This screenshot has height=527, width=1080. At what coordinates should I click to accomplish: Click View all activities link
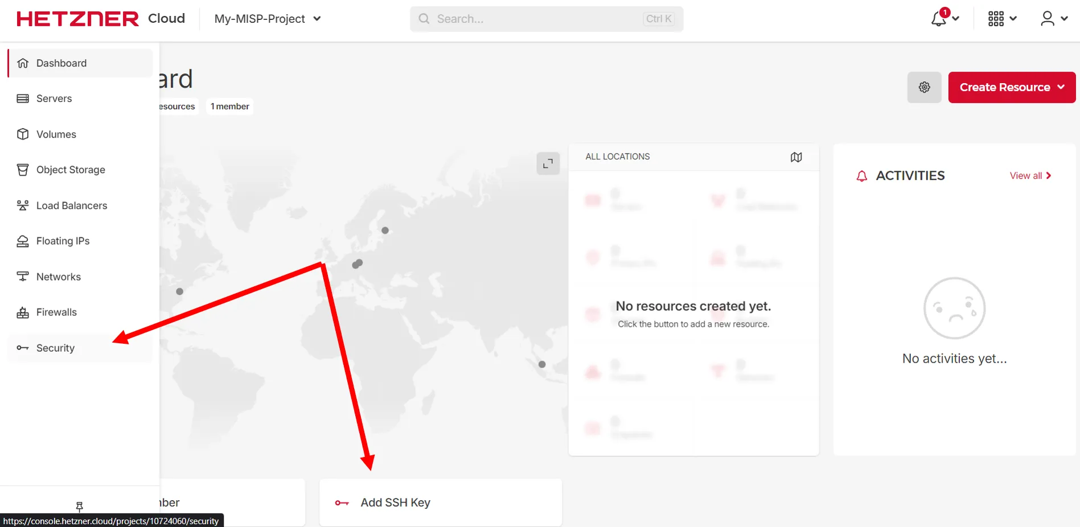click(x=1030, y=176)
